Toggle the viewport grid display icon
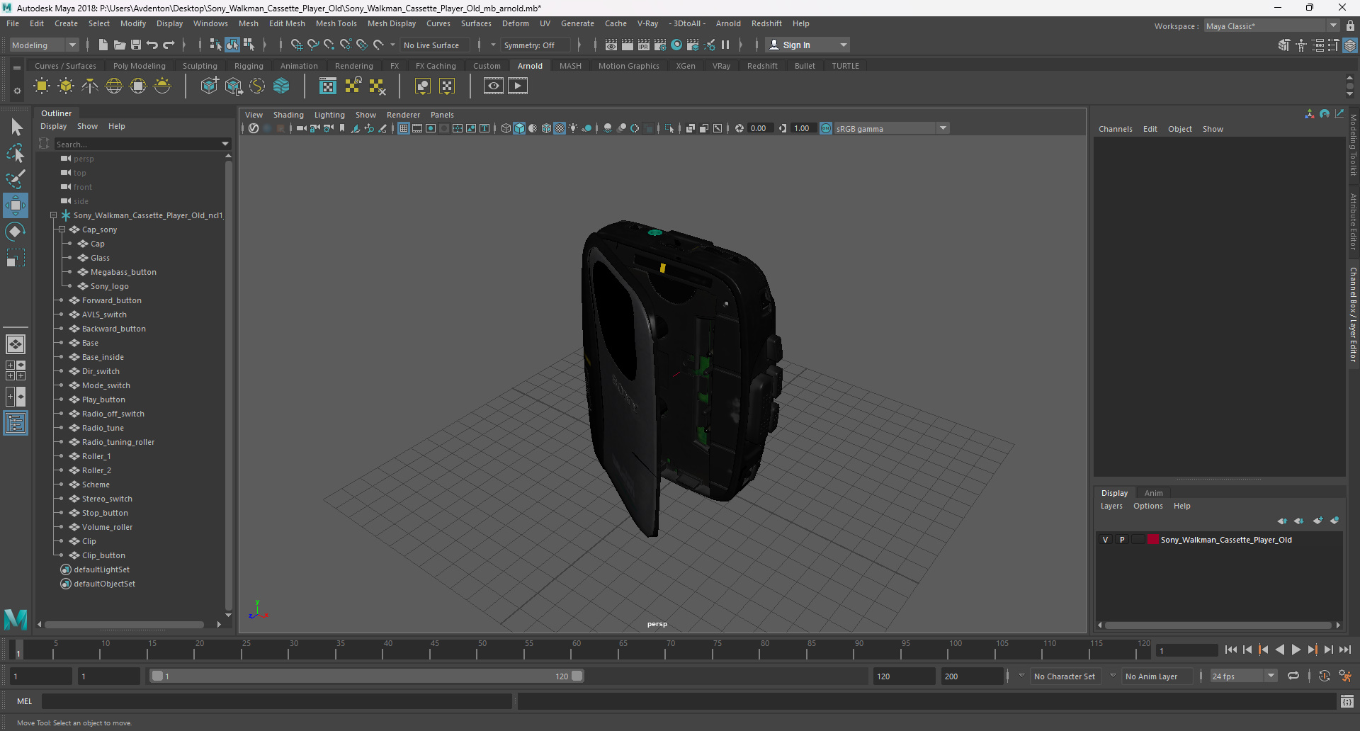1360x731 pixels. pyautogui.click(x=404, y=128)
